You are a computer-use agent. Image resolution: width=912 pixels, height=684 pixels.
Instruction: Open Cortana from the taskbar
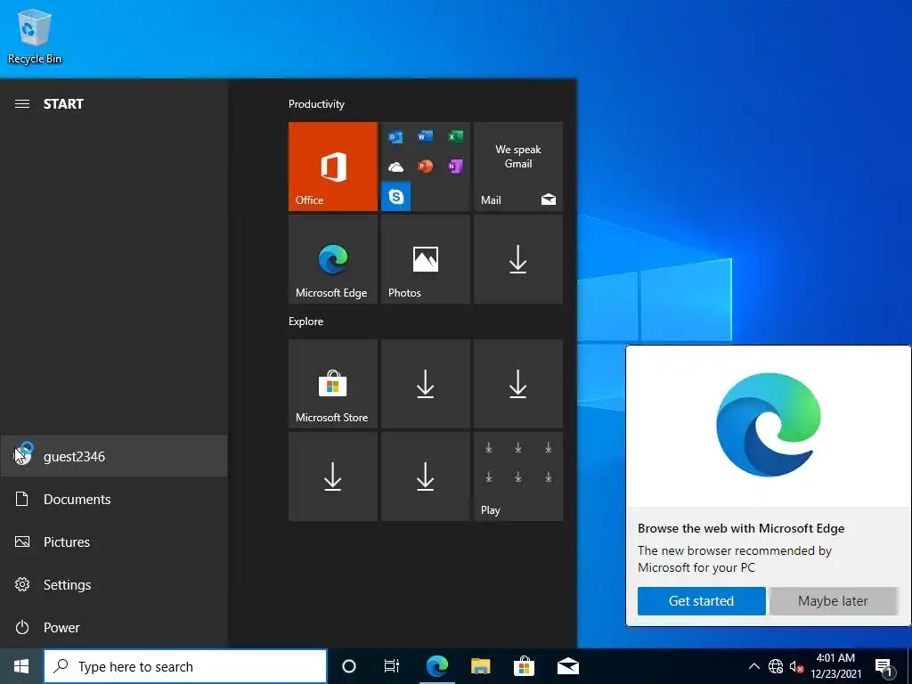pyautogui.click(x=349, y=666)
